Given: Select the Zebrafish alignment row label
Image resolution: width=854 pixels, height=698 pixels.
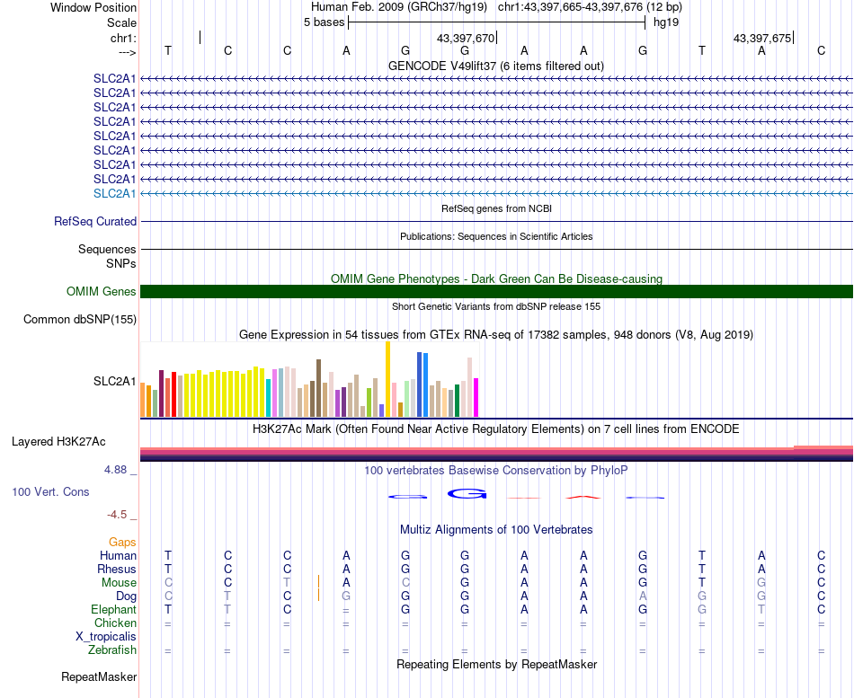Looking at the screenshot, I should (112, 650).
